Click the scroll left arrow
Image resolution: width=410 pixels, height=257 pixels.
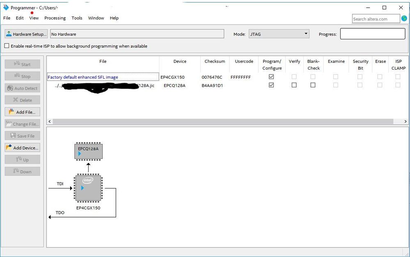50,121
